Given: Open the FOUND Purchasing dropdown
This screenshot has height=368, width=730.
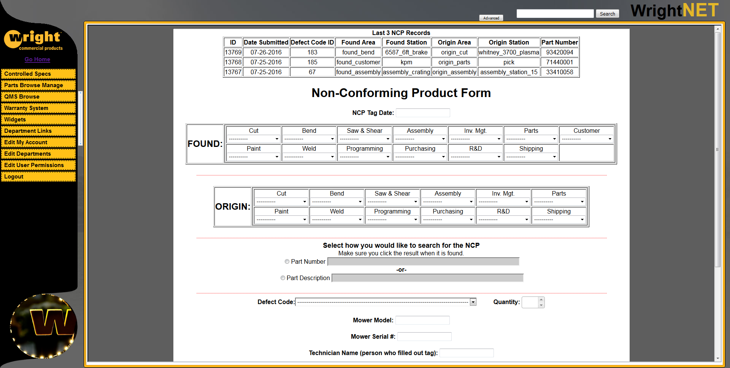Looking at the screenshot, I should pos(420,157).
